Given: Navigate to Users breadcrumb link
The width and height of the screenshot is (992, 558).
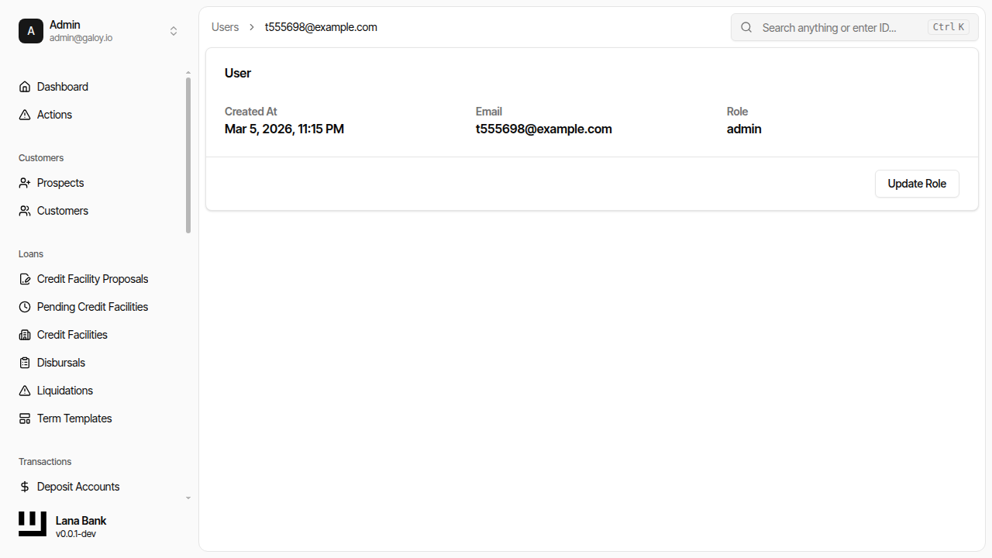Looking at the screenshot, I should [x=225, y=27].
